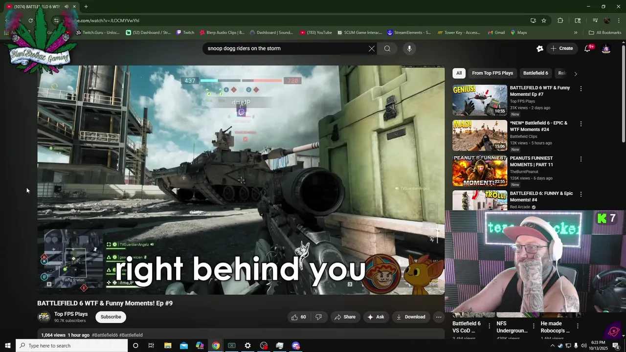Open the Top FPS Plays channel name
The width and height of the screenshot is (626, 352).
[x=71, y=314]
